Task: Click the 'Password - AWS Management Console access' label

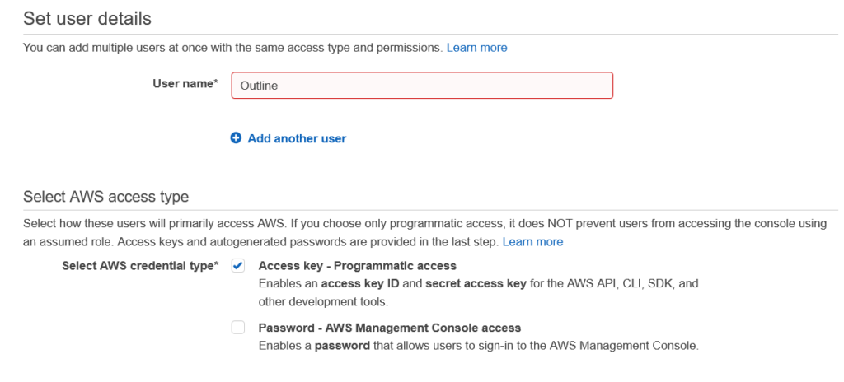Action: [x=390, y=328]
